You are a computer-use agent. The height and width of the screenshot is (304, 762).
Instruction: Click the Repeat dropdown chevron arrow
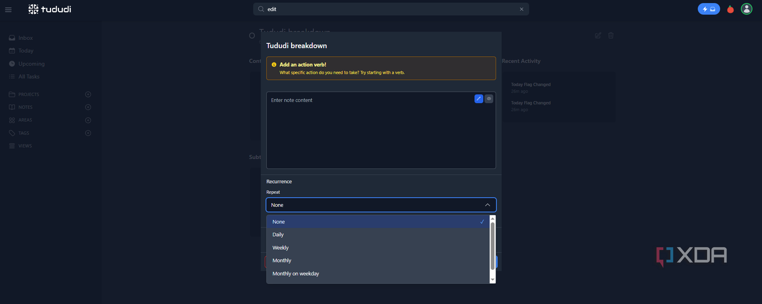(487, 205)
